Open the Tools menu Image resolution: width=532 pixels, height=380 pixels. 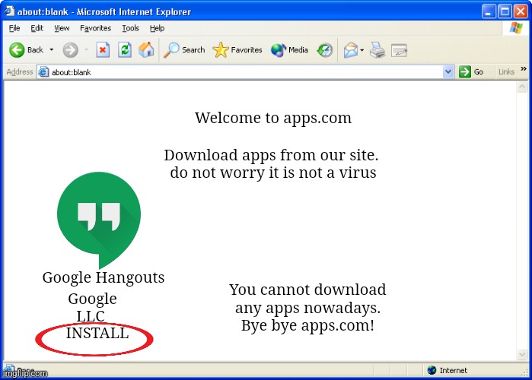coord(131,28)
